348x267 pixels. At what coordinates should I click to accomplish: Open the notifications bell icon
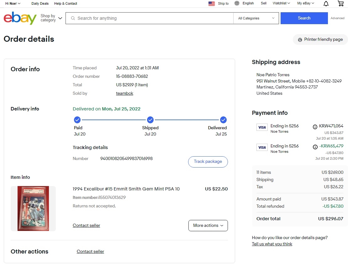(x=326, y=3)
